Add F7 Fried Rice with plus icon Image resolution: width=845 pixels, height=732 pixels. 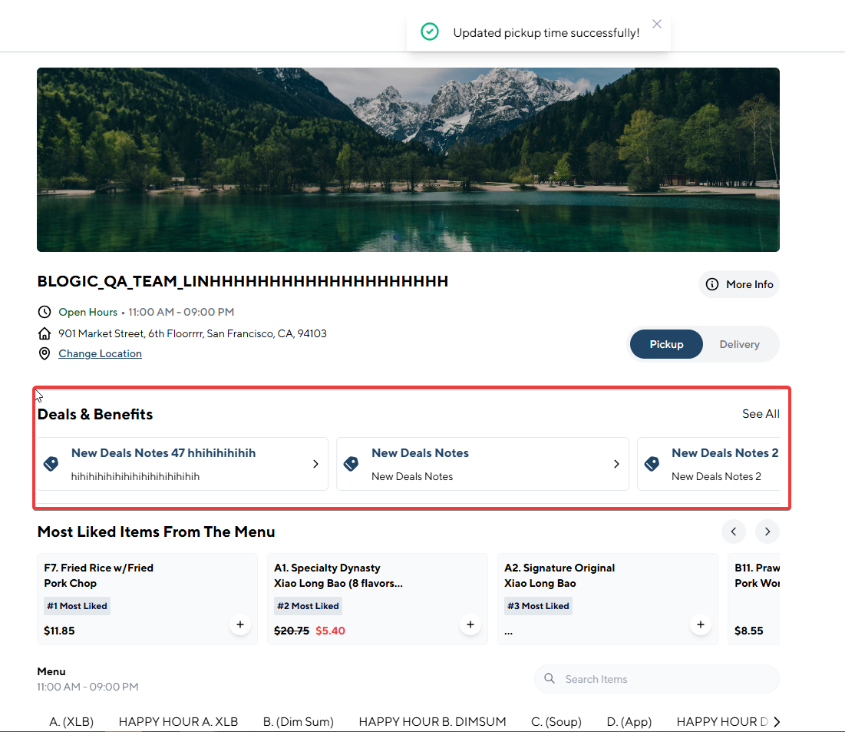[x=240, y=624]
